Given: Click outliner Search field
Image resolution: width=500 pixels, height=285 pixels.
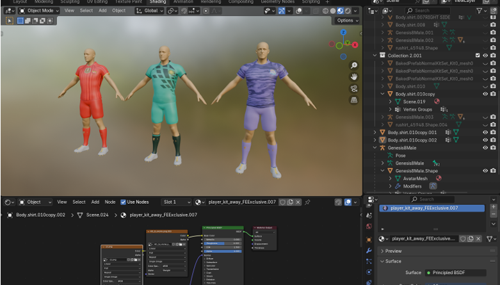Looking at the screenshot, I should coord(428,11).
